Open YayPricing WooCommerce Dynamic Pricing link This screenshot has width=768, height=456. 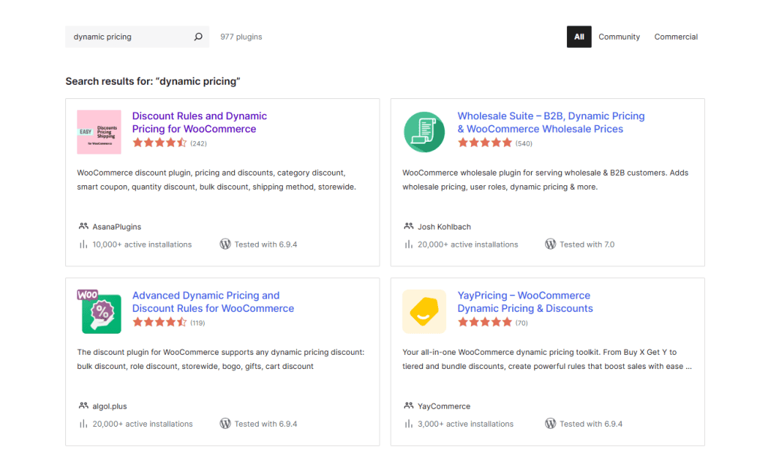click(x=525, y=301)
